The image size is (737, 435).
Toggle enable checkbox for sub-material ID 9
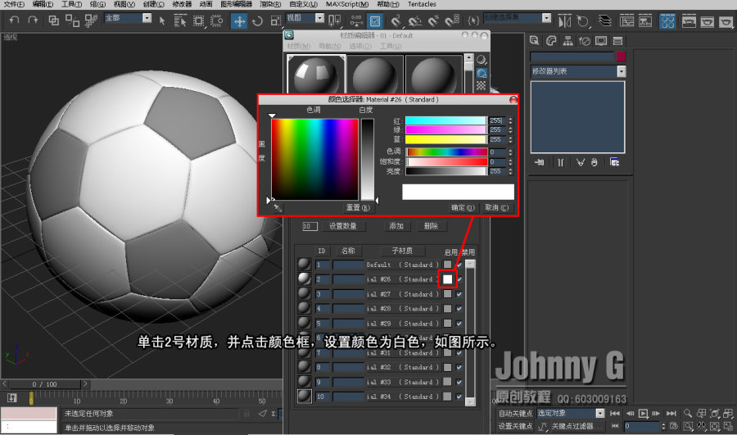(x=459, y=382)
